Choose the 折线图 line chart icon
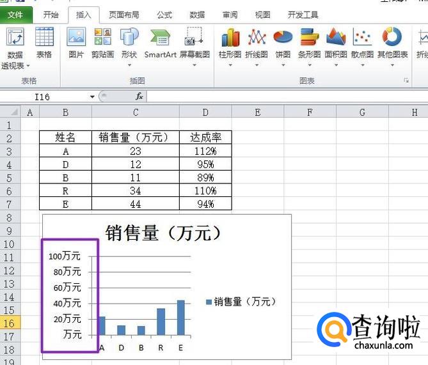The height and width of the screenshot is (365, 428). click(x=257, y=37)
